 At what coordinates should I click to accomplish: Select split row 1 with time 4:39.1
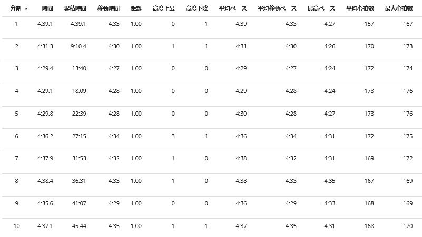tap(211, 28)
